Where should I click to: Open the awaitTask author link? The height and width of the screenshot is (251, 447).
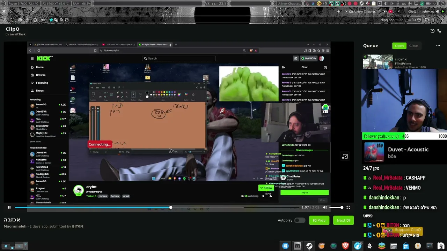(x=17, y=34)
